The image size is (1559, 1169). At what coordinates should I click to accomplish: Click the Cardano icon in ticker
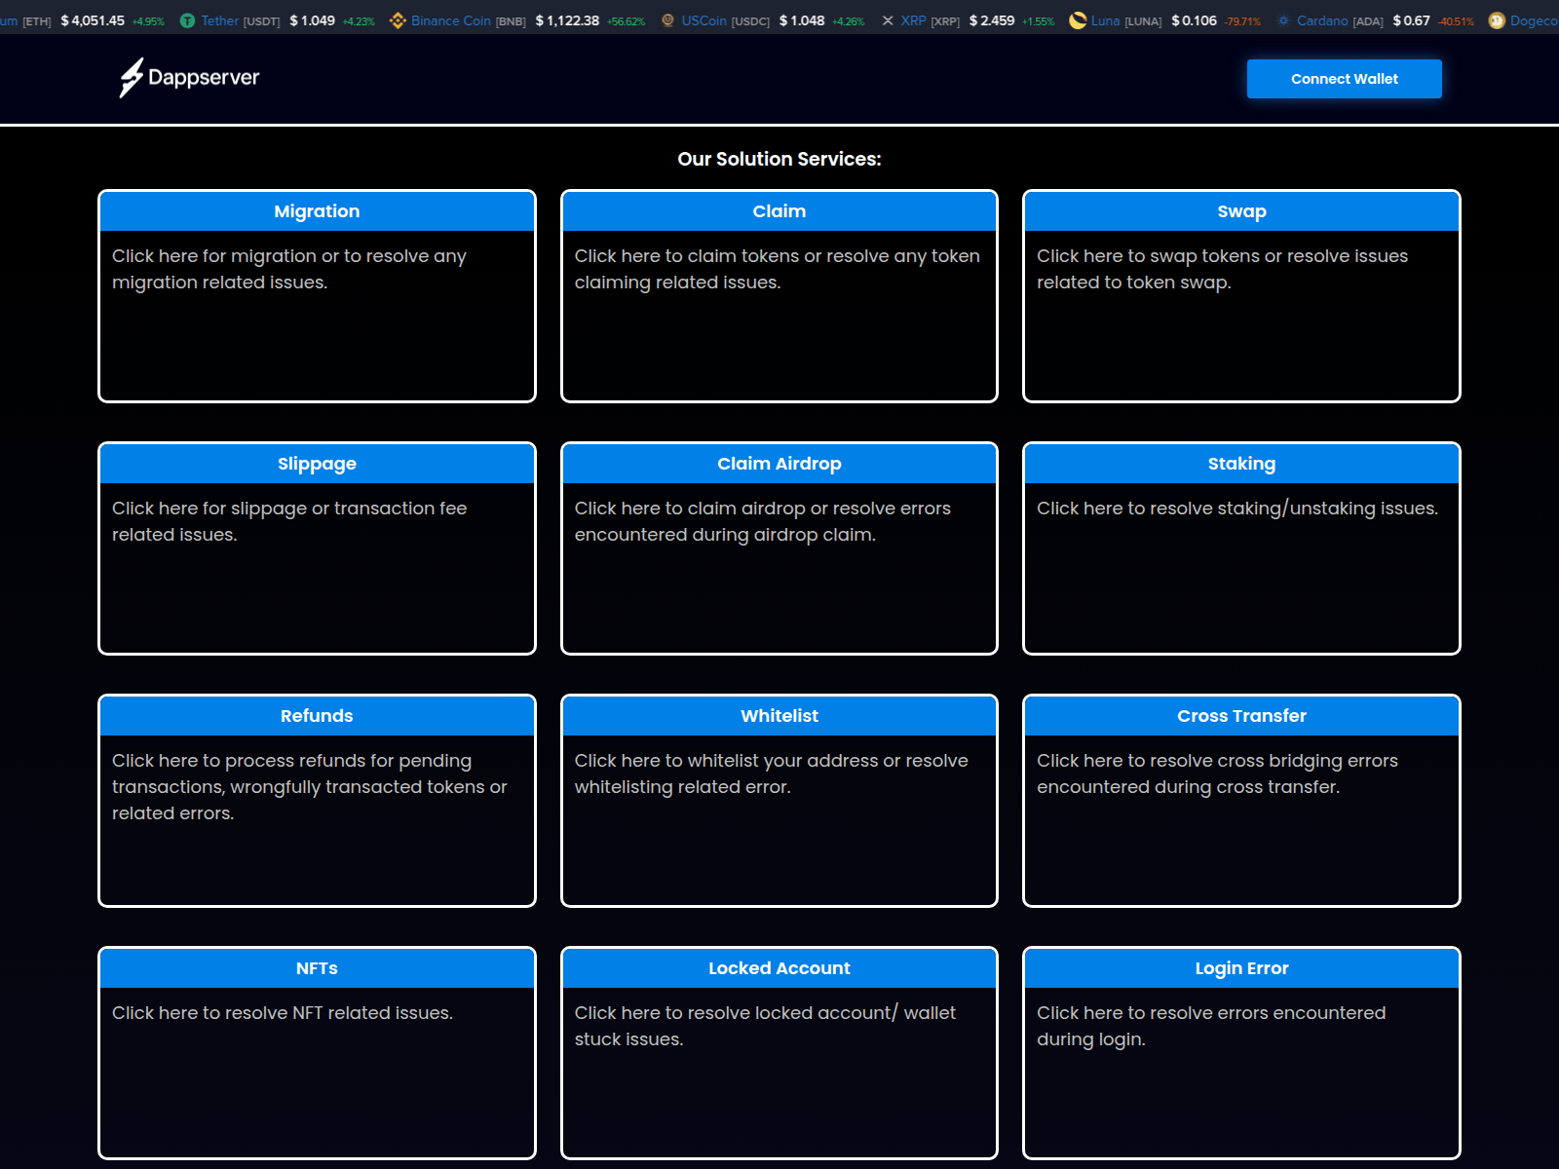[x=1283, y=20]
